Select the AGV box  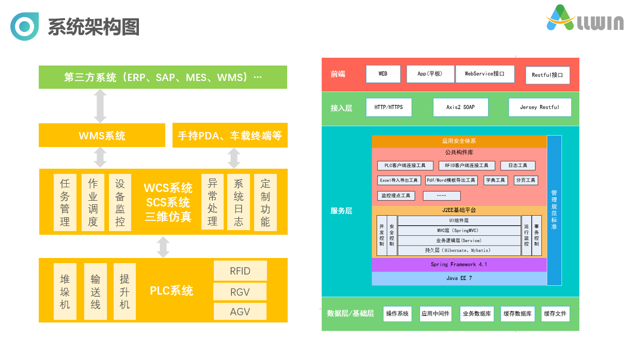[x=240, y=312]
